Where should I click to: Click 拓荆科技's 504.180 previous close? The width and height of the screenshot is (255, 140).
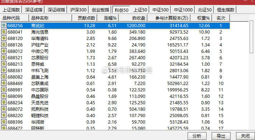click(137, 109)
